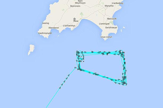Select the vessel inside the dashed square
This screenshot has height=108, width=163.
point(81,59)
